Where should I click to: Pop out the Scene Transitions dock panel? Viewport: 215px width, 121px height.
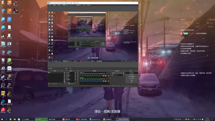[x=124, y=71]
